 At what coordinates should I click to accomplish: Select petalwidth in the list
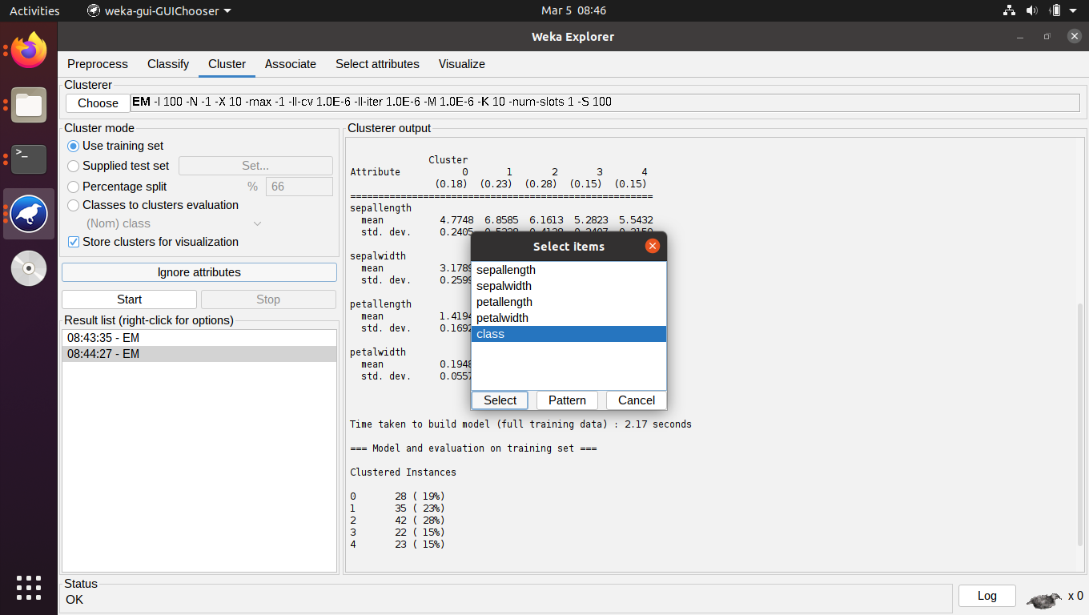[x=569, y=318]
